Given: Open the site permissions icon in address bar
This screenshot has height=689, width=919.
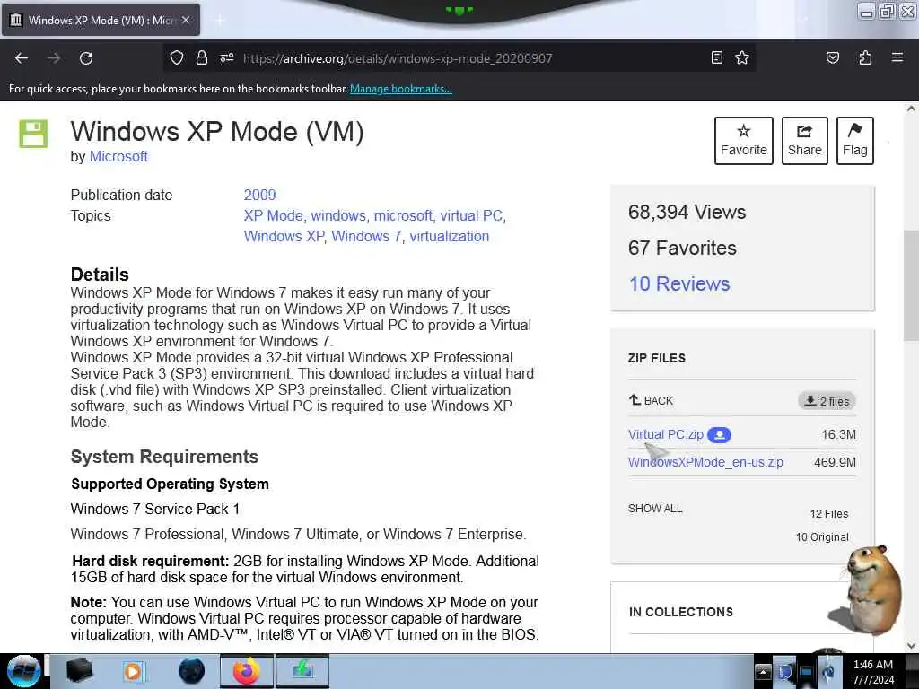Looking at the screenshot, I should click(x=227, y=57).
